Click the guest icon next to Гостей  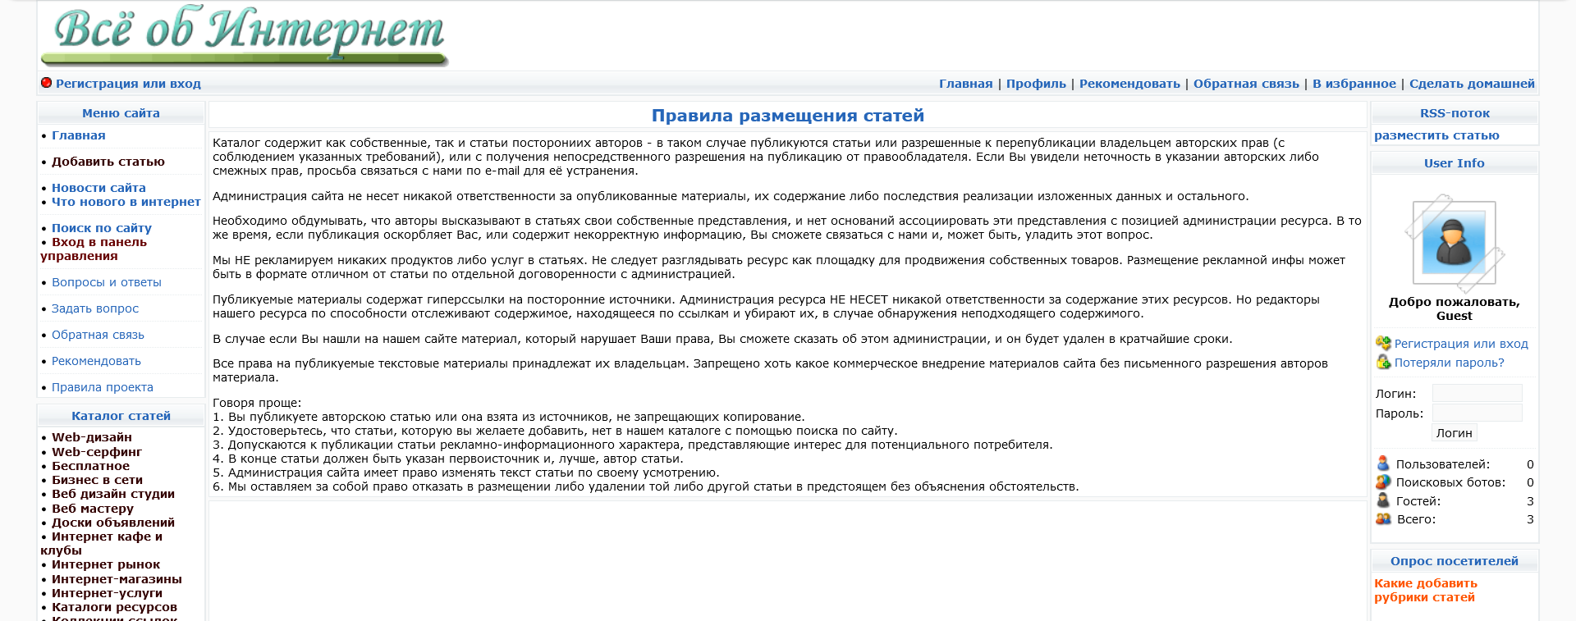pyautogui.click(x=1383, y=500)
